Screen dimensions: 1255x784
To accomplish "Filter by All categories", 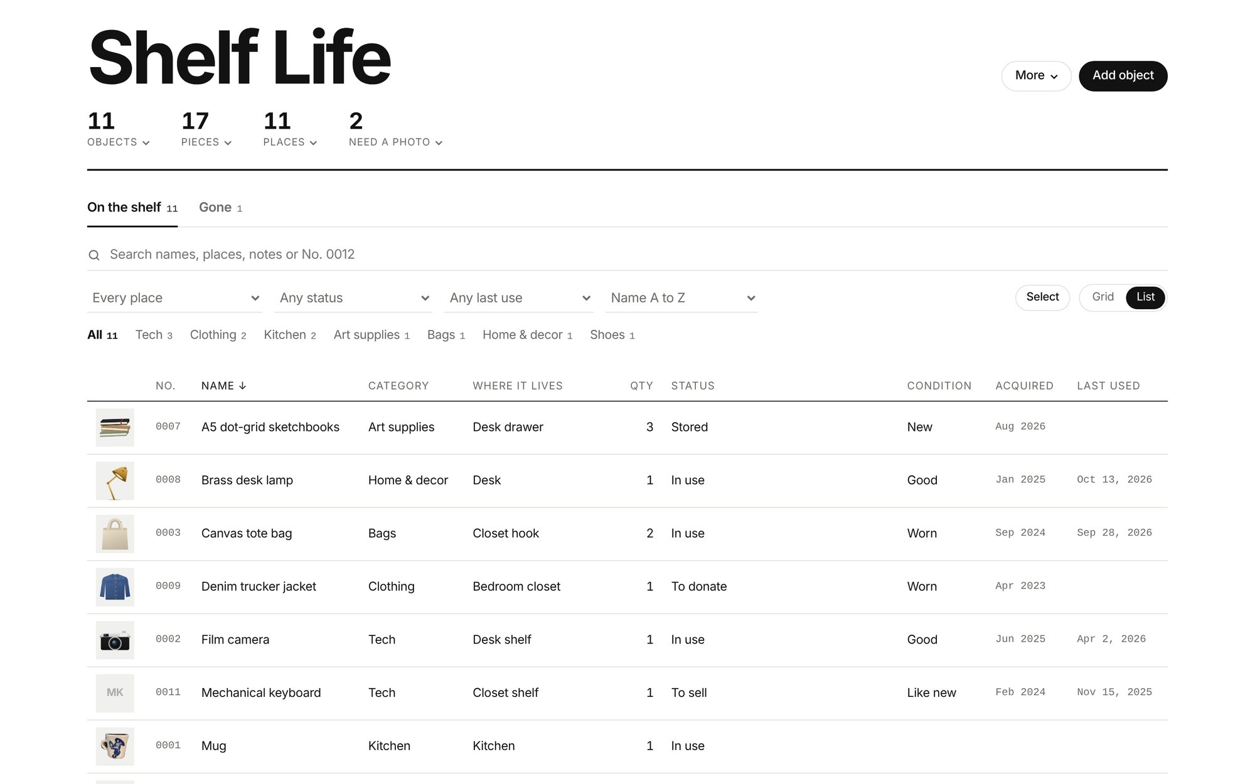I will click(102, 335).
